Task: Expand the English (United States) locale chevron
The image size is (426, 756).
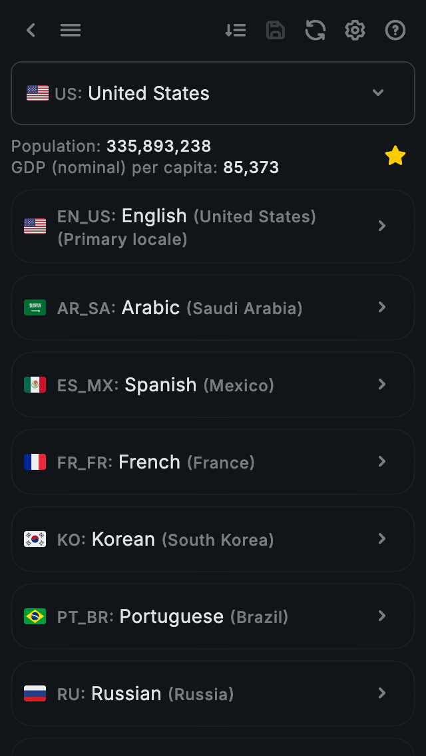Action: tap(382, 226)
